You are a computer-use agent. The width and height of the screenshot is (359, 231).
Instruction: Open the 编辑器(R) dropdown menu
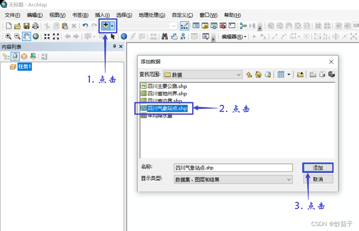[x=234, y=36]
